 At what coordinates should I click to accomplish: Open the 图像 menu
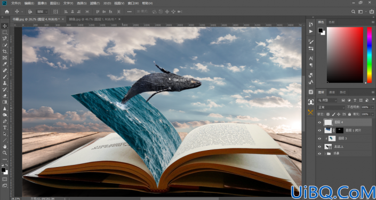42,3
